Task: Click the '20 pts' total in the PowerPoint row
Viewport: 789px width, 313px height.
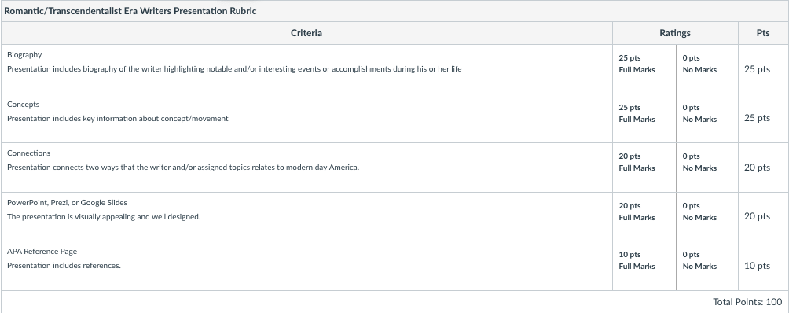Action: coord(757,216)
